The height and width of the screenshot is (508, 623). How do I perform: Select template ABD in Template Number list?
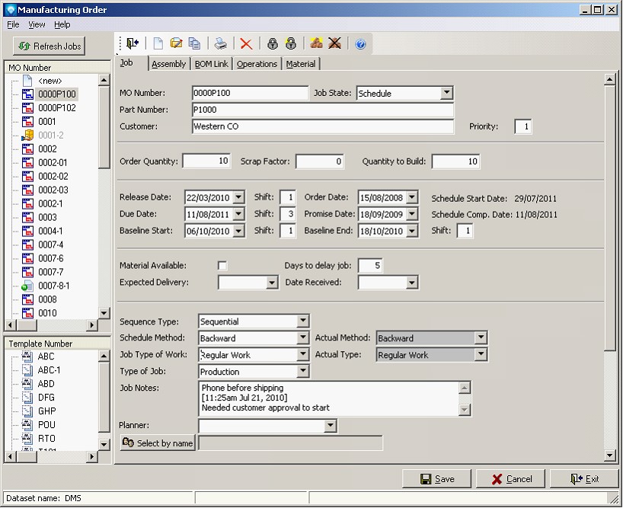click(46, 384)
